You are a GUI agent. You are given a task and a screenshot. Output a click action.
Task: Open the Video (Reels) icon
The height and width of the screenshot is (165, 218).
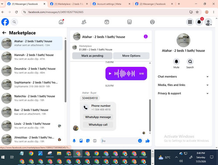click(107, 22)
